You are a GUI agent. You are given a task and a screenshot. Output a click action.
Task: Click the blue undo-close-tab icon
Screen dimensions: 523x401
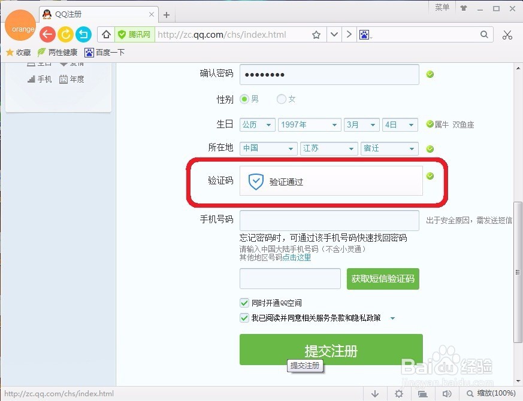coord(83,34)
